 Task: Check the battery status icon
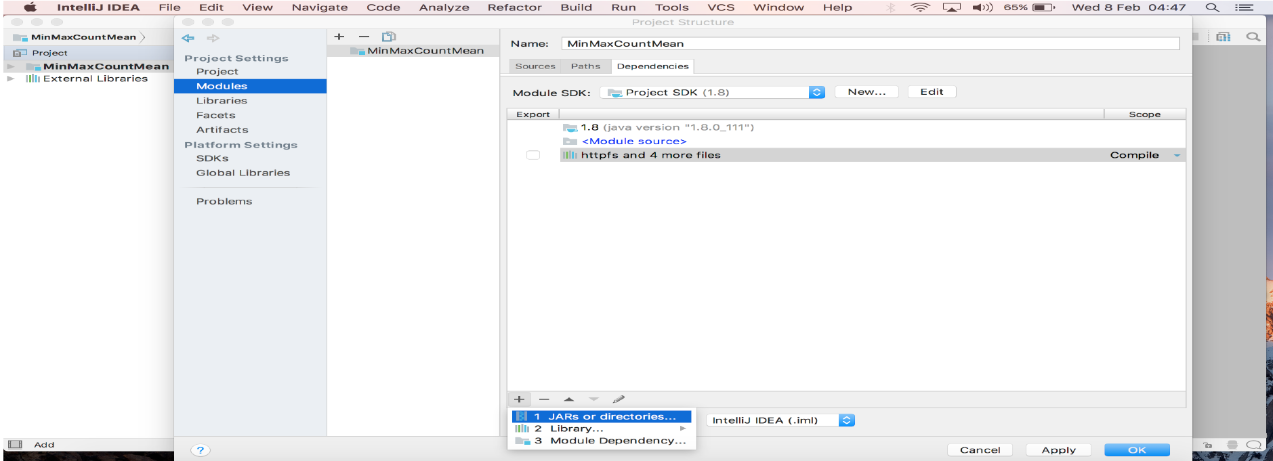coord(1044,7)
